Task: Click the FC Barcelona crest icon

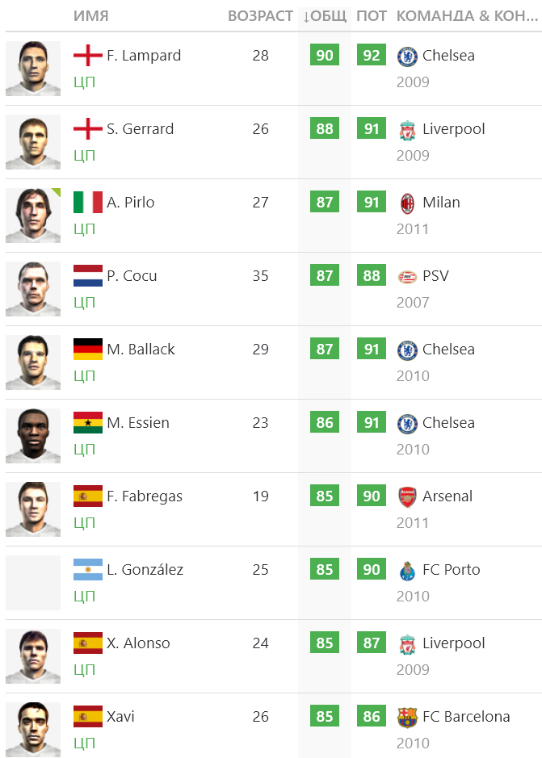Action: click(x=406, y=717)
